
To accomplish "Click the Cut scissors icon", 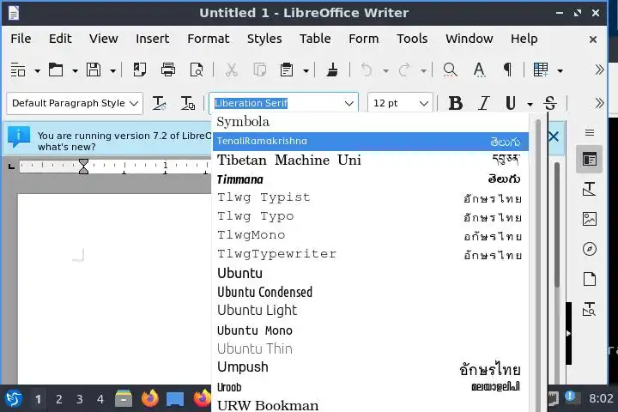I will click(232, 70).
